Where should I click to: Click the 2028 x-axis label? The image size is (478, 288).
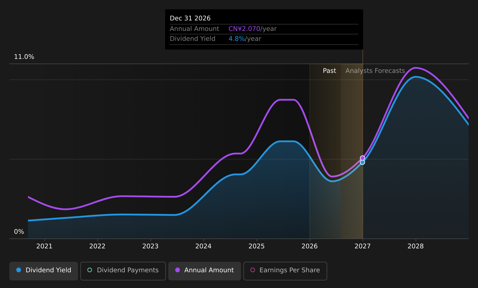click(x=416, y=246)
